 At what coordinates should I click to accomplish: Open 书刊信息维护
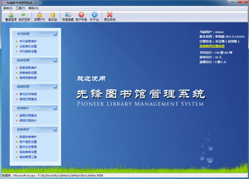pos(28,41)
